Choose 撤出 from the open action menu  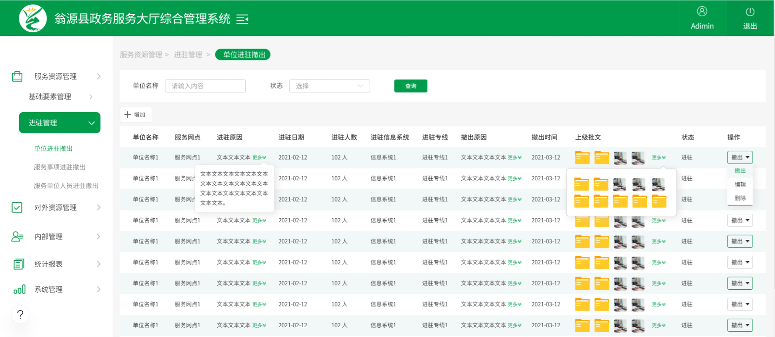click(740, 171)
